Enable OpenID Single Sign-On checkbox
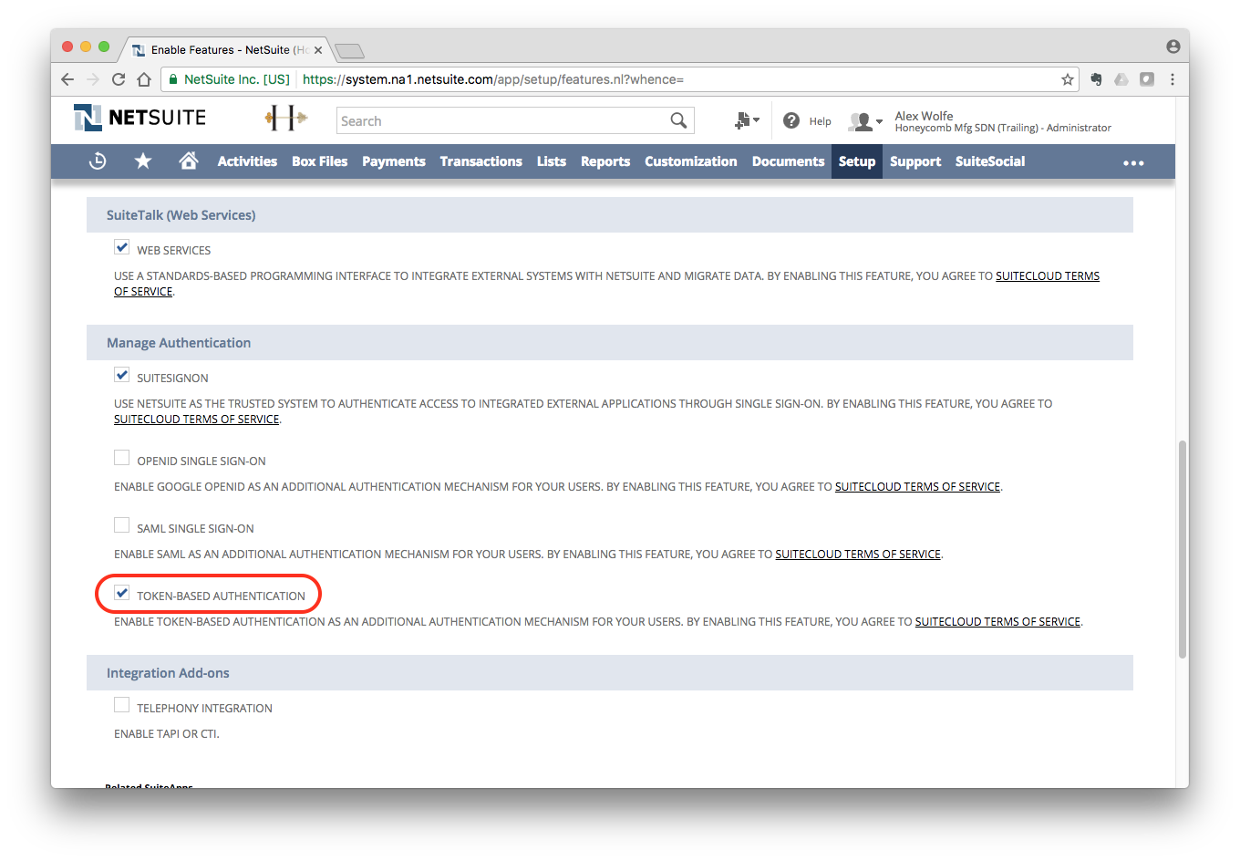1240x861 pixels. 121,457
